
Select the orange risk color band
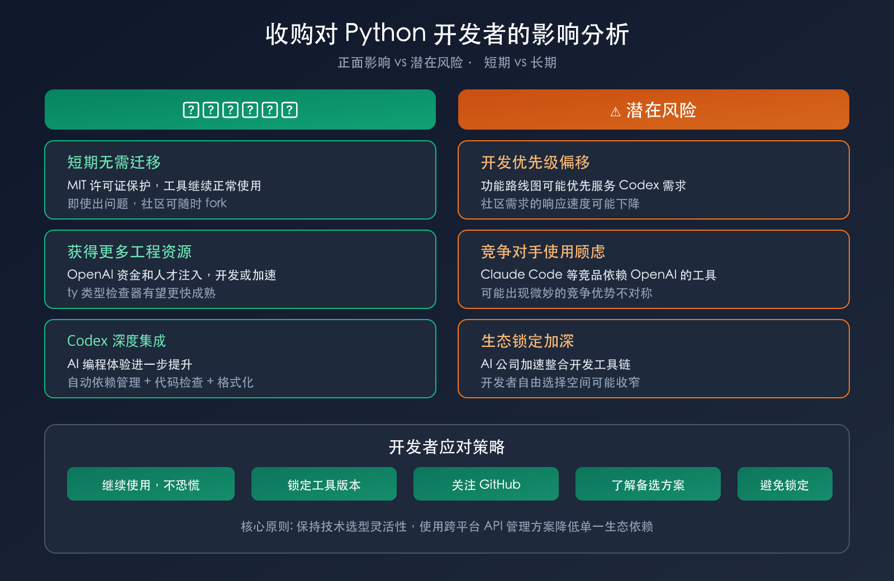point(653,109)
